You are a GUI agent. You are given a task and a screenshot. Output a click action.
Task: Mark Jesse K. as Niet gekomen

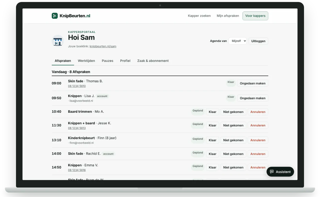click(x=233, y=125)
